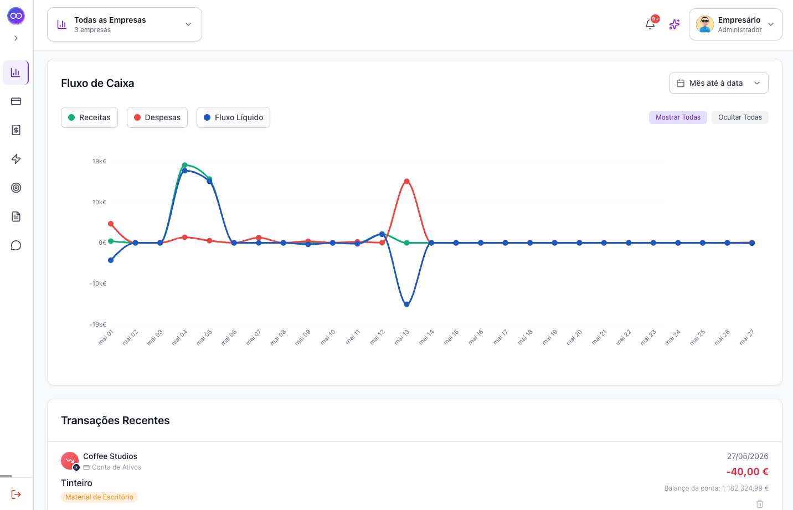Click the logout icon in the sidebar
Viewport: 793px width, 510px height.
point(16,494)
